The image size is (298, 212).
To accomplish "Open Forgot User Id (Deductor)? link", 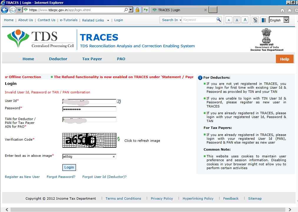I will click(104, 177).
